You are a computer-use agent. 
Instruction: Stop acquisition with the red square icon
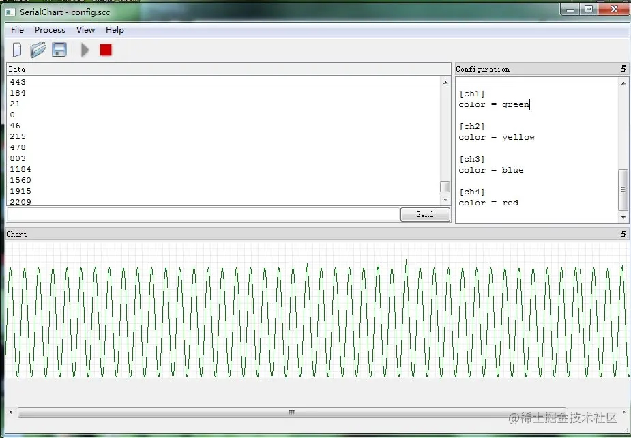(x=106, y=50)
